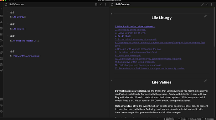Click the file icon in right pane header

[112, 4]
